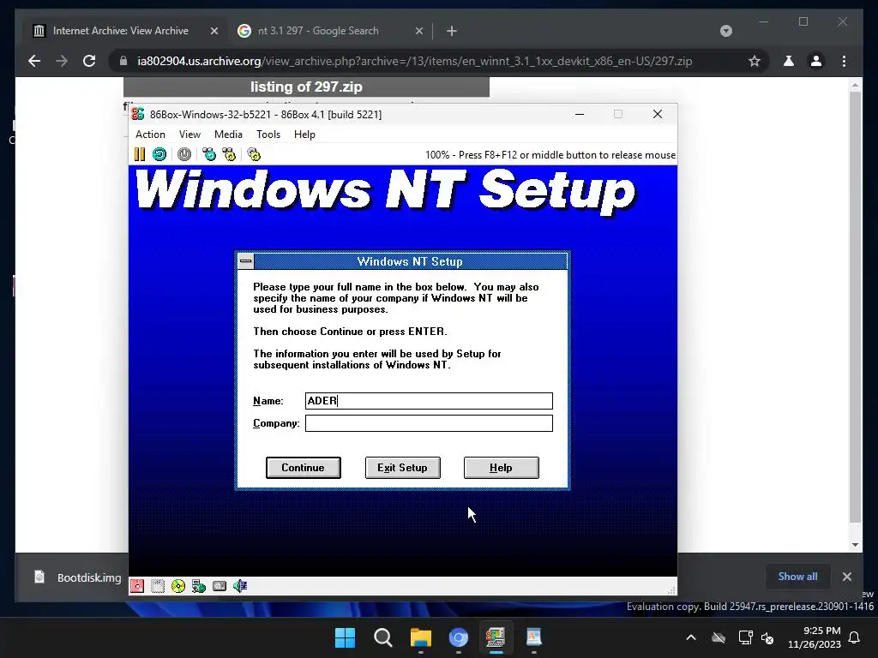The width and height of the screenshot is (878, 658).
Task: Click the Chrome address bar URL
Action: coord(414,61)
